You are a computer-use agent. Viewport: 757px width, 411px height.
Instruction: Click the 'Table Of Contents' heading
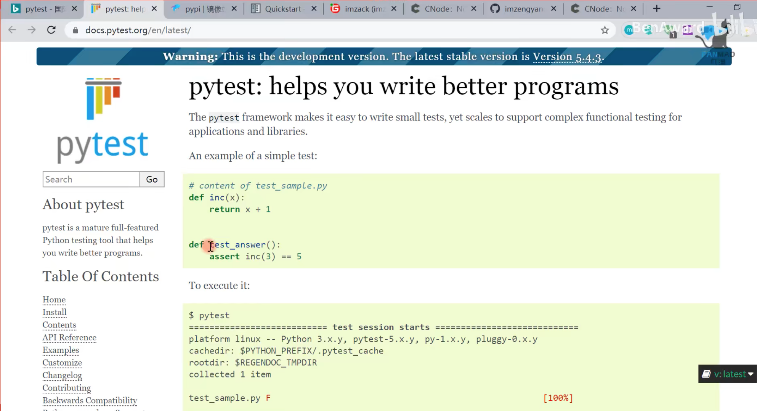(101, 277)
